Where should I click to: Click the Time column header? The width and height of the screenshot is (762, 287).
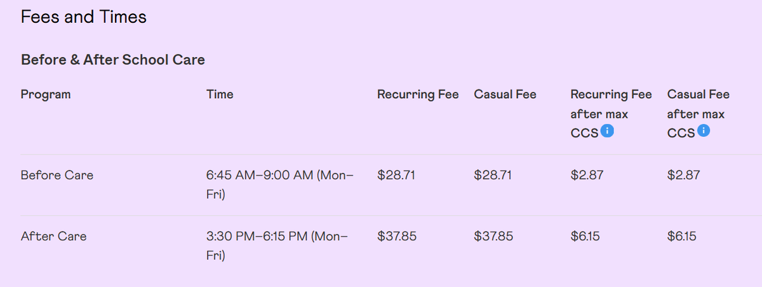point(220,94)
